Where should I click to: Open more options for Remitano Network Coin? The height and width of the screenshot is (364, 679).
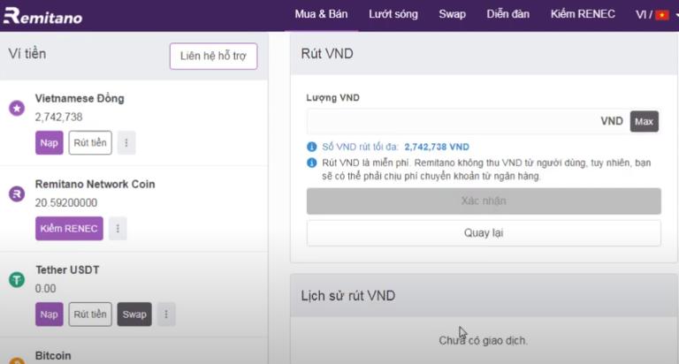coord(118,229)
